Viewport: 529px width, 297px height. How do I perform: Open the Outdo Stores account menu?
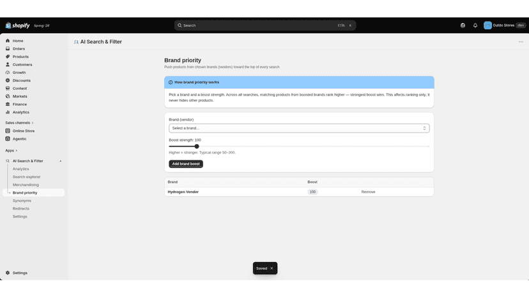pyautogui.click(x=504, y=25)
